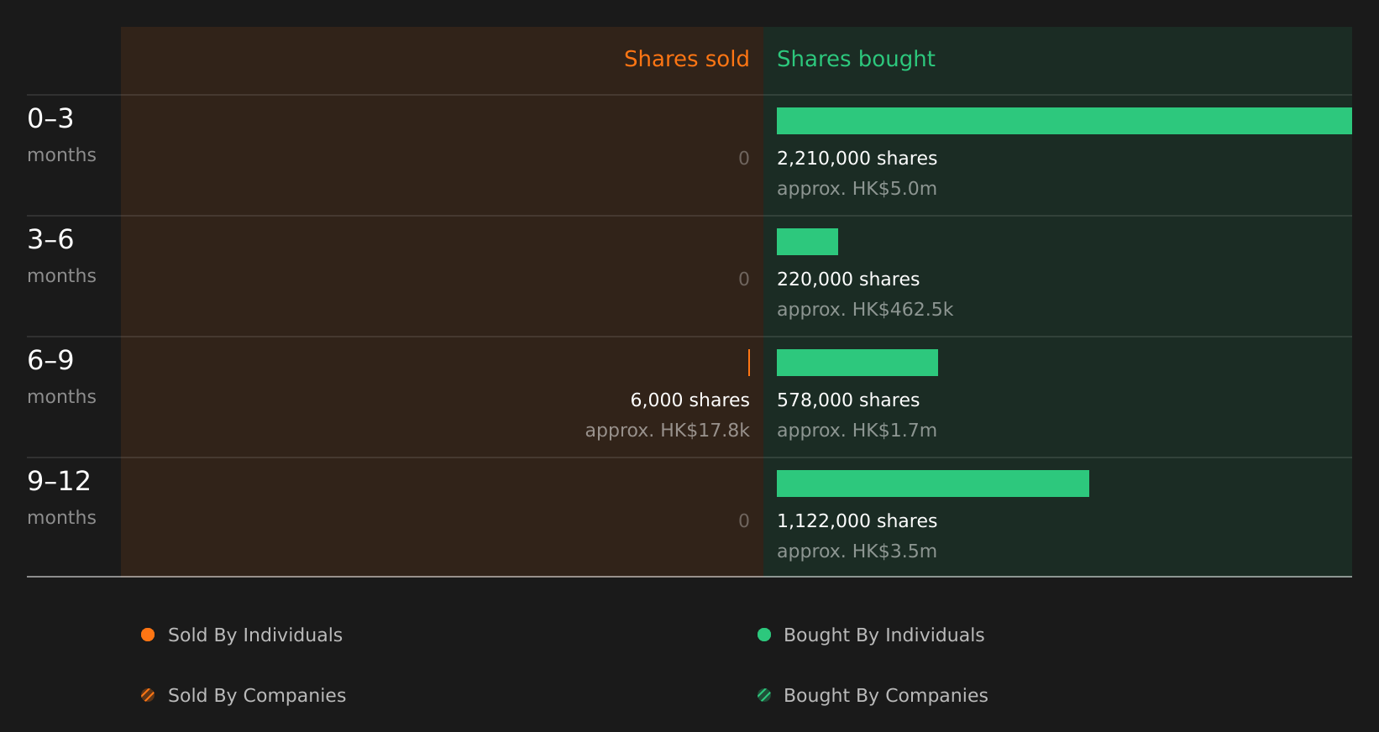The image size is (1379, 732).
Task: Click the orange Sold By Individuals legend dot
Action: pos(148,635)
